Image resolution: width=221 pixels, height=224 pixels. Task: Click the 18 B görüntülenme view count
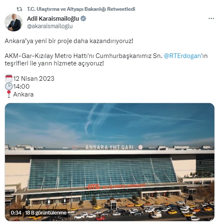[x=45, y=213]
